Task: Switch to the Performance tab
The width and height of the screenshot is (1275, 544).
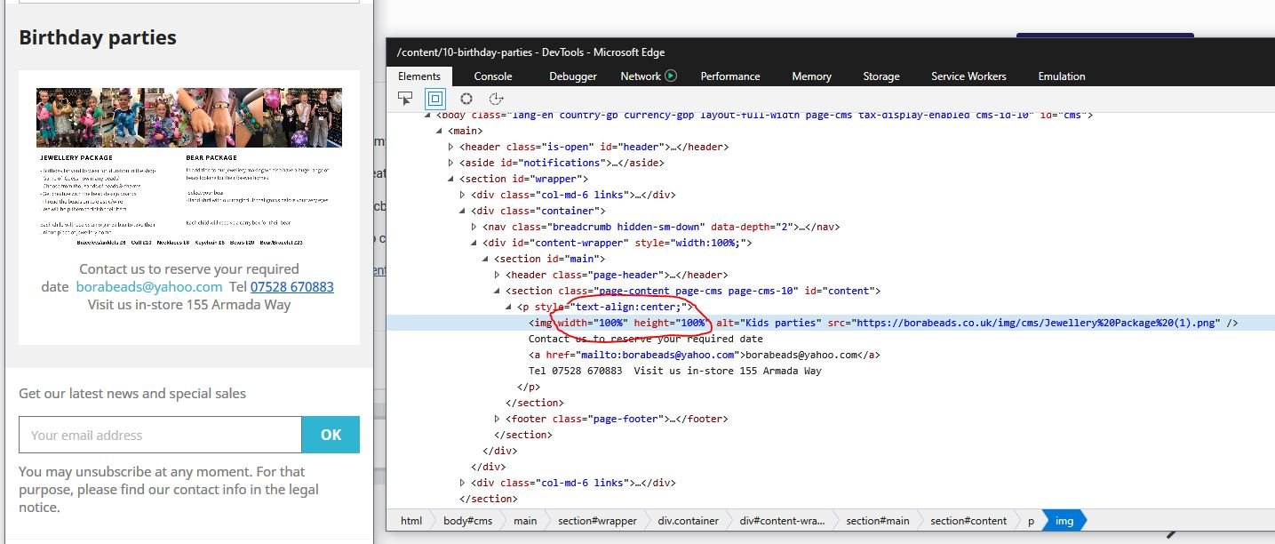Action: (x=730, y=76)
